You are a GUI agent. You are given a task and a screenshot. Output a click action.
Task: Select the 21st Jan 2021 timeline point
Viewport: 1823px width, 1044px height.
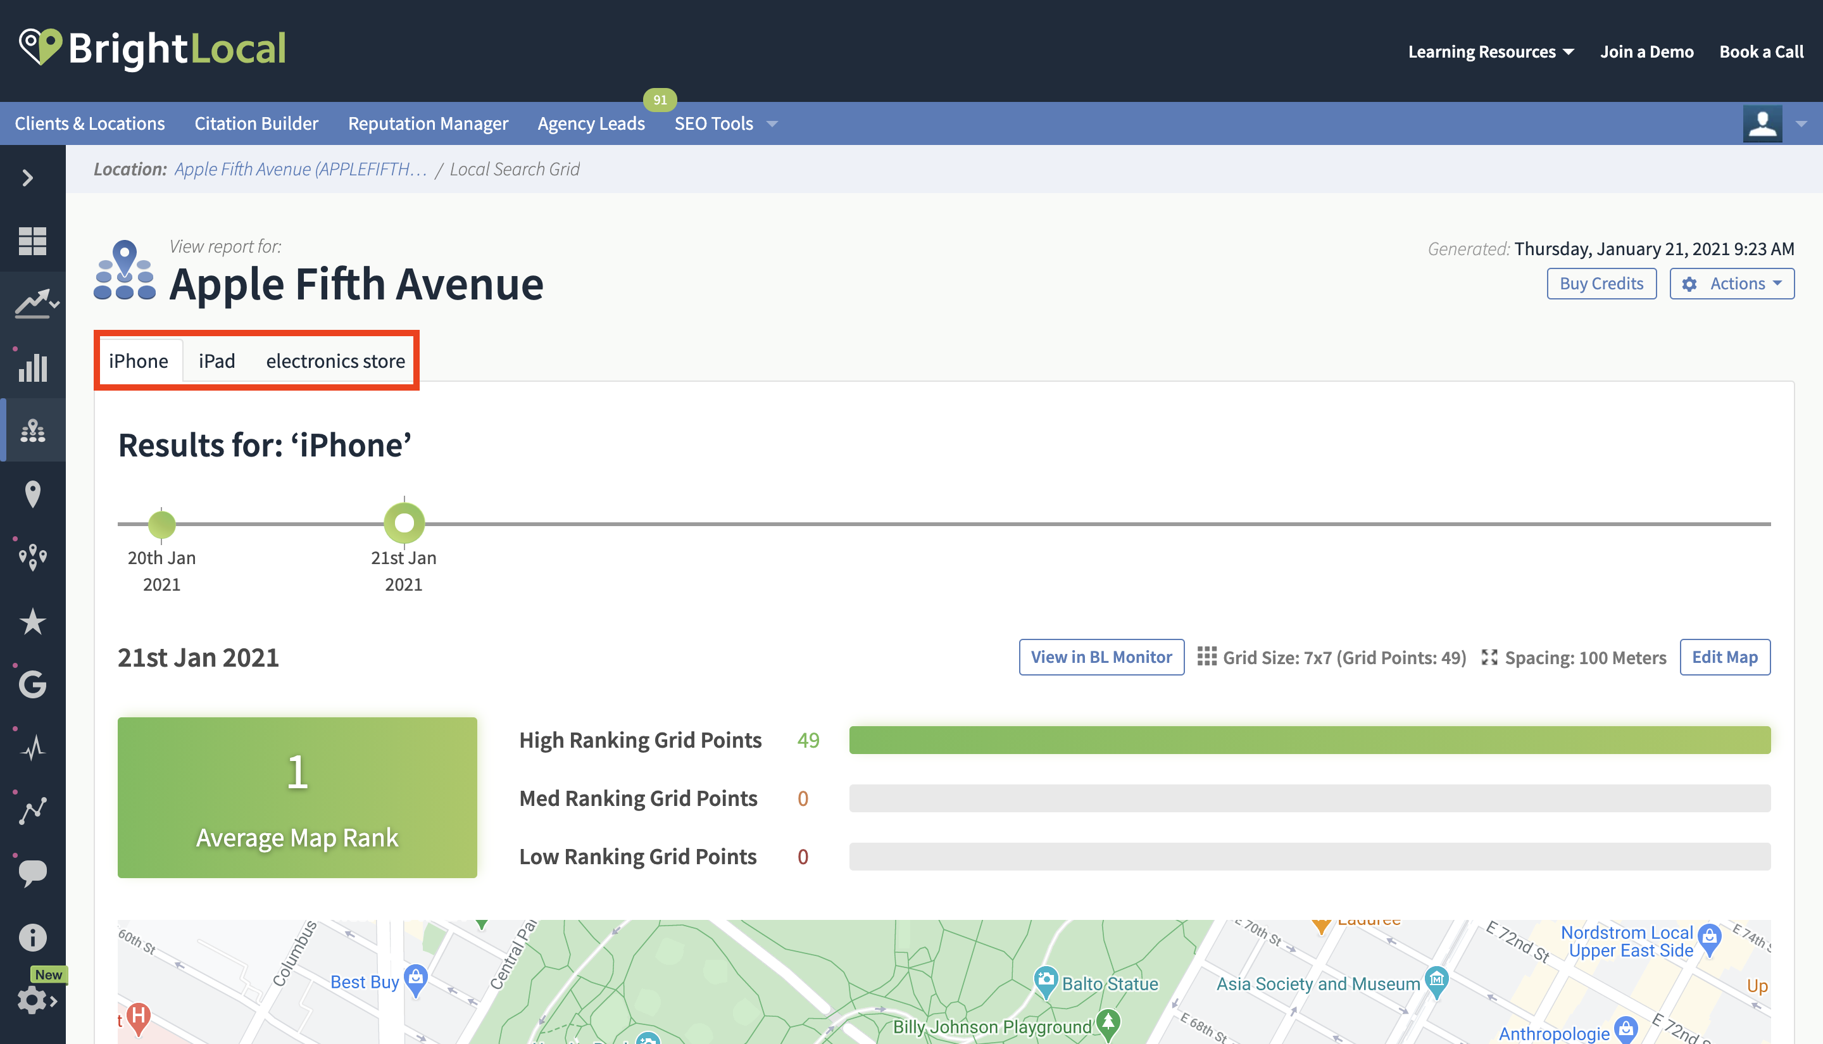tap(404, 524)
